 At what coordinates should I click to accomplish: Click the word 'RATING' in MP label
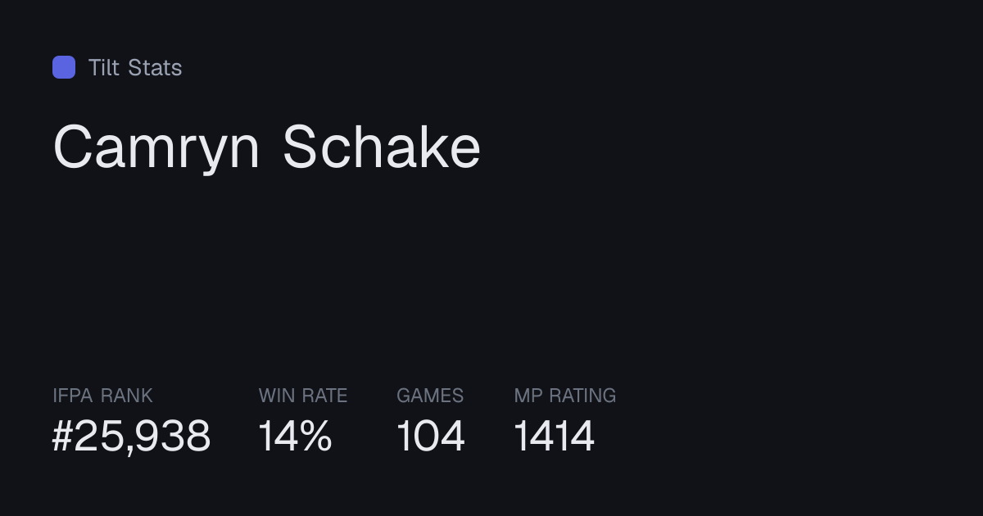(582, 396)
